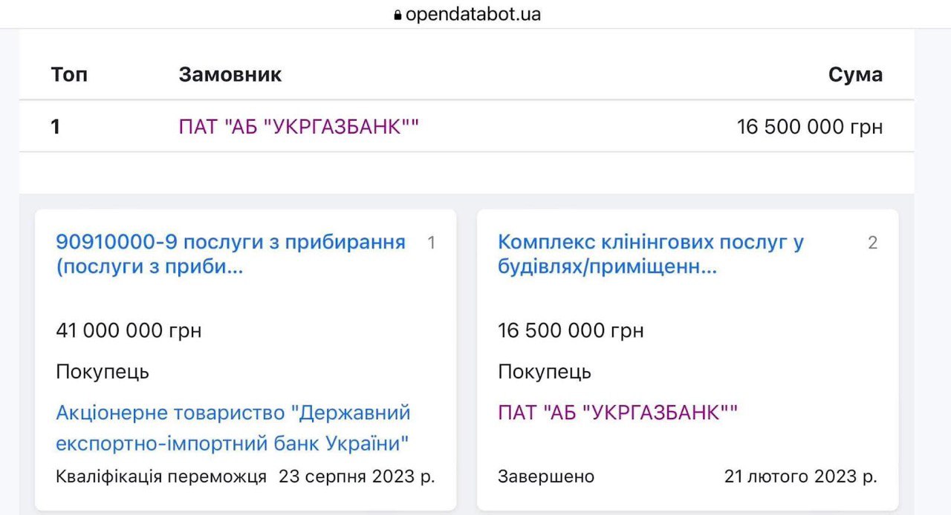Click the 16 500 000 грн table sum
The image size is (951, 515).
click(809, 127)
